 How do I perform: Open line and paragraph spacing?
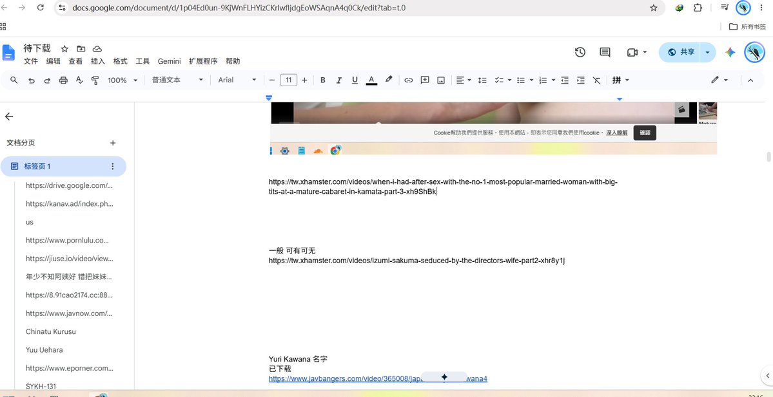click(x=482, y=80)
